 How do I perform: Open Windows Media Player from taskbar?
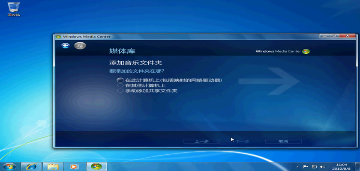[x=74, y=166]
